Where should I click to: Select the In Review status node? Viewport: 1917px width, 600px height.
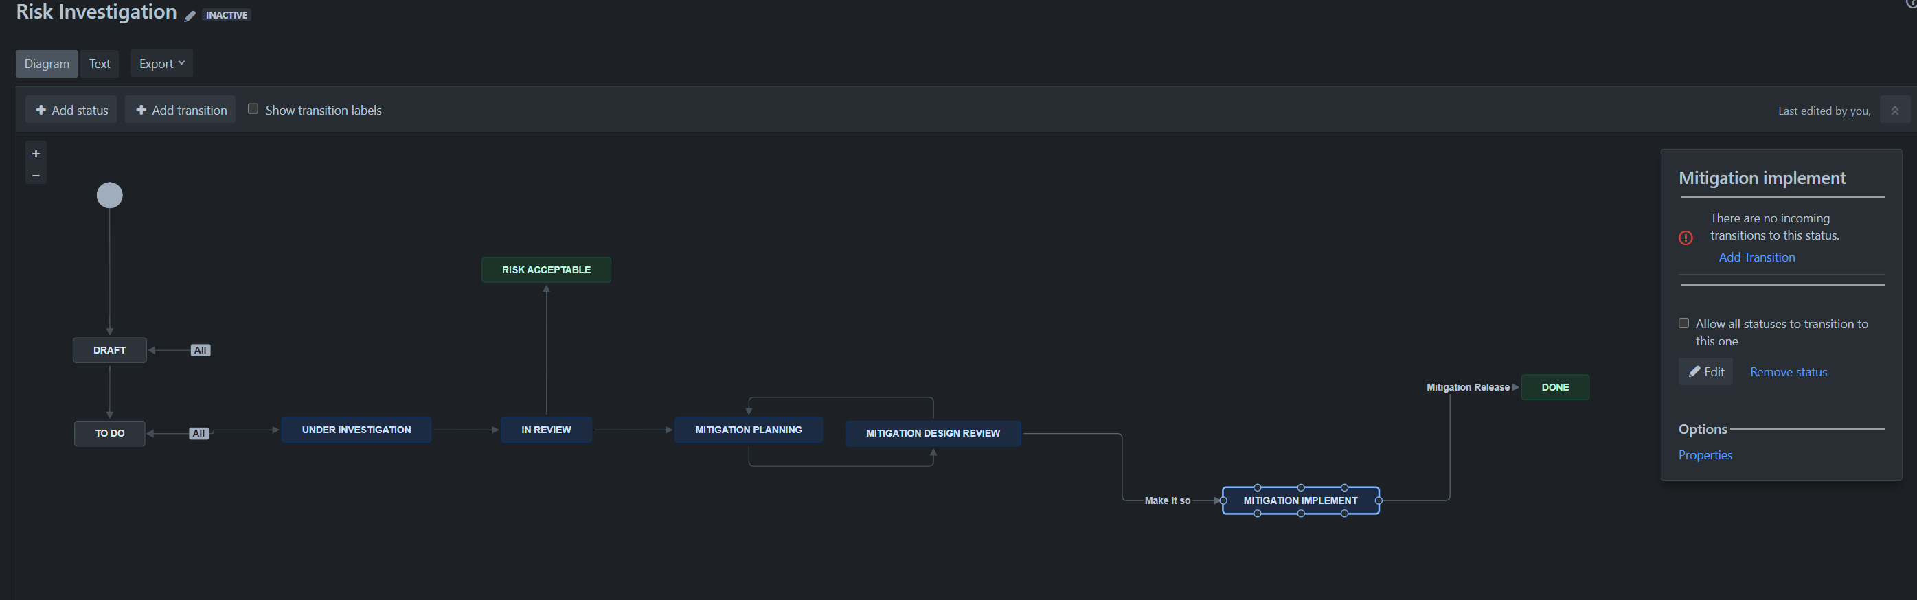click(546, 430)
